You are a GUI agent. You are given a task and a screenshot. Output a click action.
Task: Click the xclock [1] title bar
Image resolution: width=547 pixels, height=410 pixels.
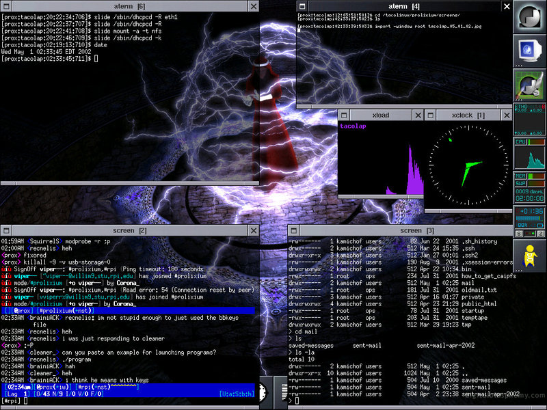(x=468, y=115)
